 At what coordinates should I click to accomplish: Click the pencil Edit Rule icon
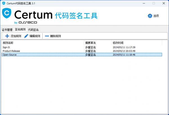point(26,36)
